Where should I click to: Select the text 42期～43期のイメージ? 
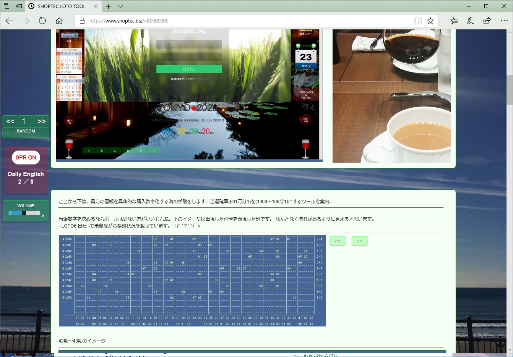82,341
